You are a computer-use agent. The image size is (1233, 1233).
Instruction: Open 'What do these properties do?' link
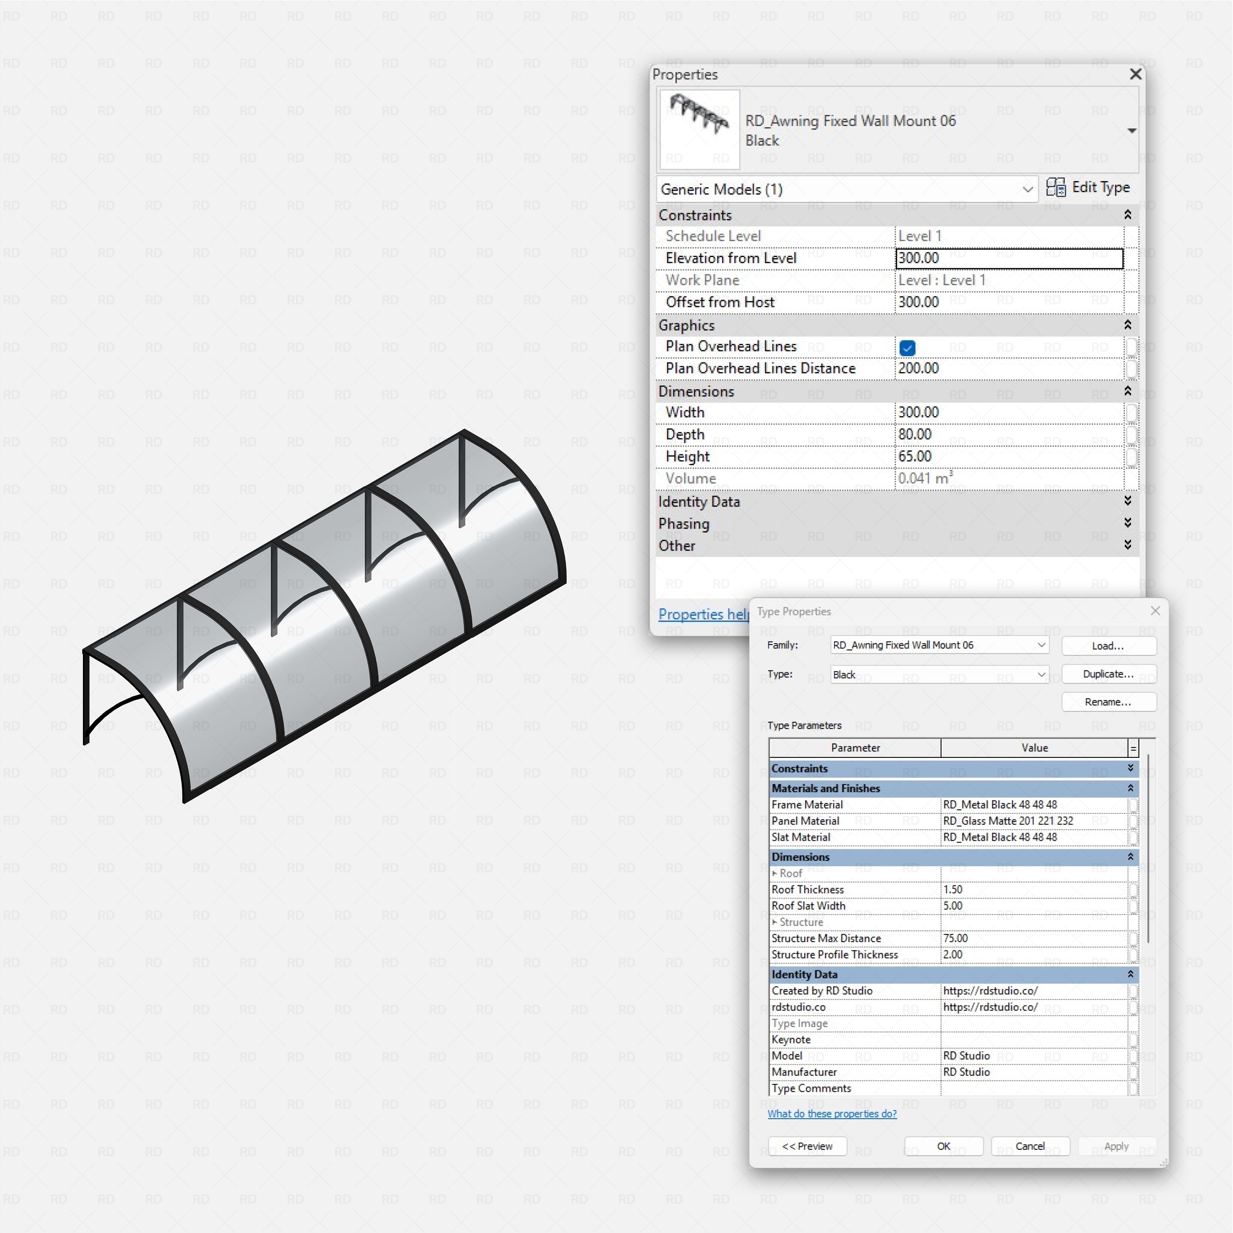click(x=832, y=1114)
